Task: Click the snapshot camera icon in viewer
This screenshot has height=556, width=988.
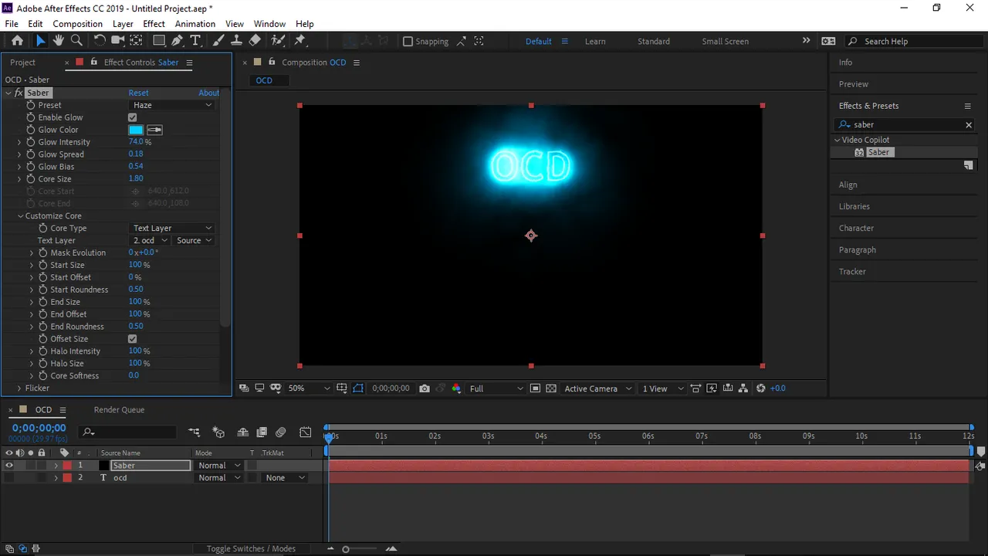Action: 425,388
